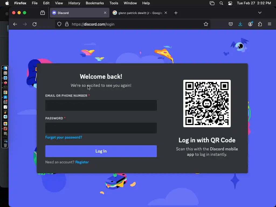Open App Store from the dock
This screenshot has height=207, width=276.
tap(5, 97)
